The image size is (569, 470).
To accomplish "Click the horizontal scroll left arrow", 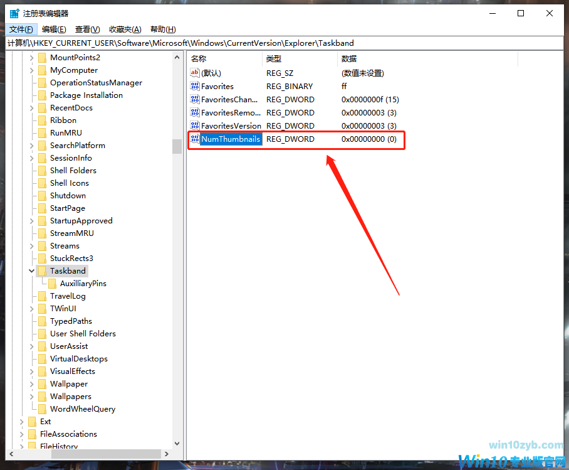I will pos(11,454).
